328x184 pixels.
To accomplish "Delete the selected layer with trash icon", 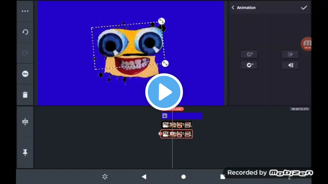I will coord(25,95).
